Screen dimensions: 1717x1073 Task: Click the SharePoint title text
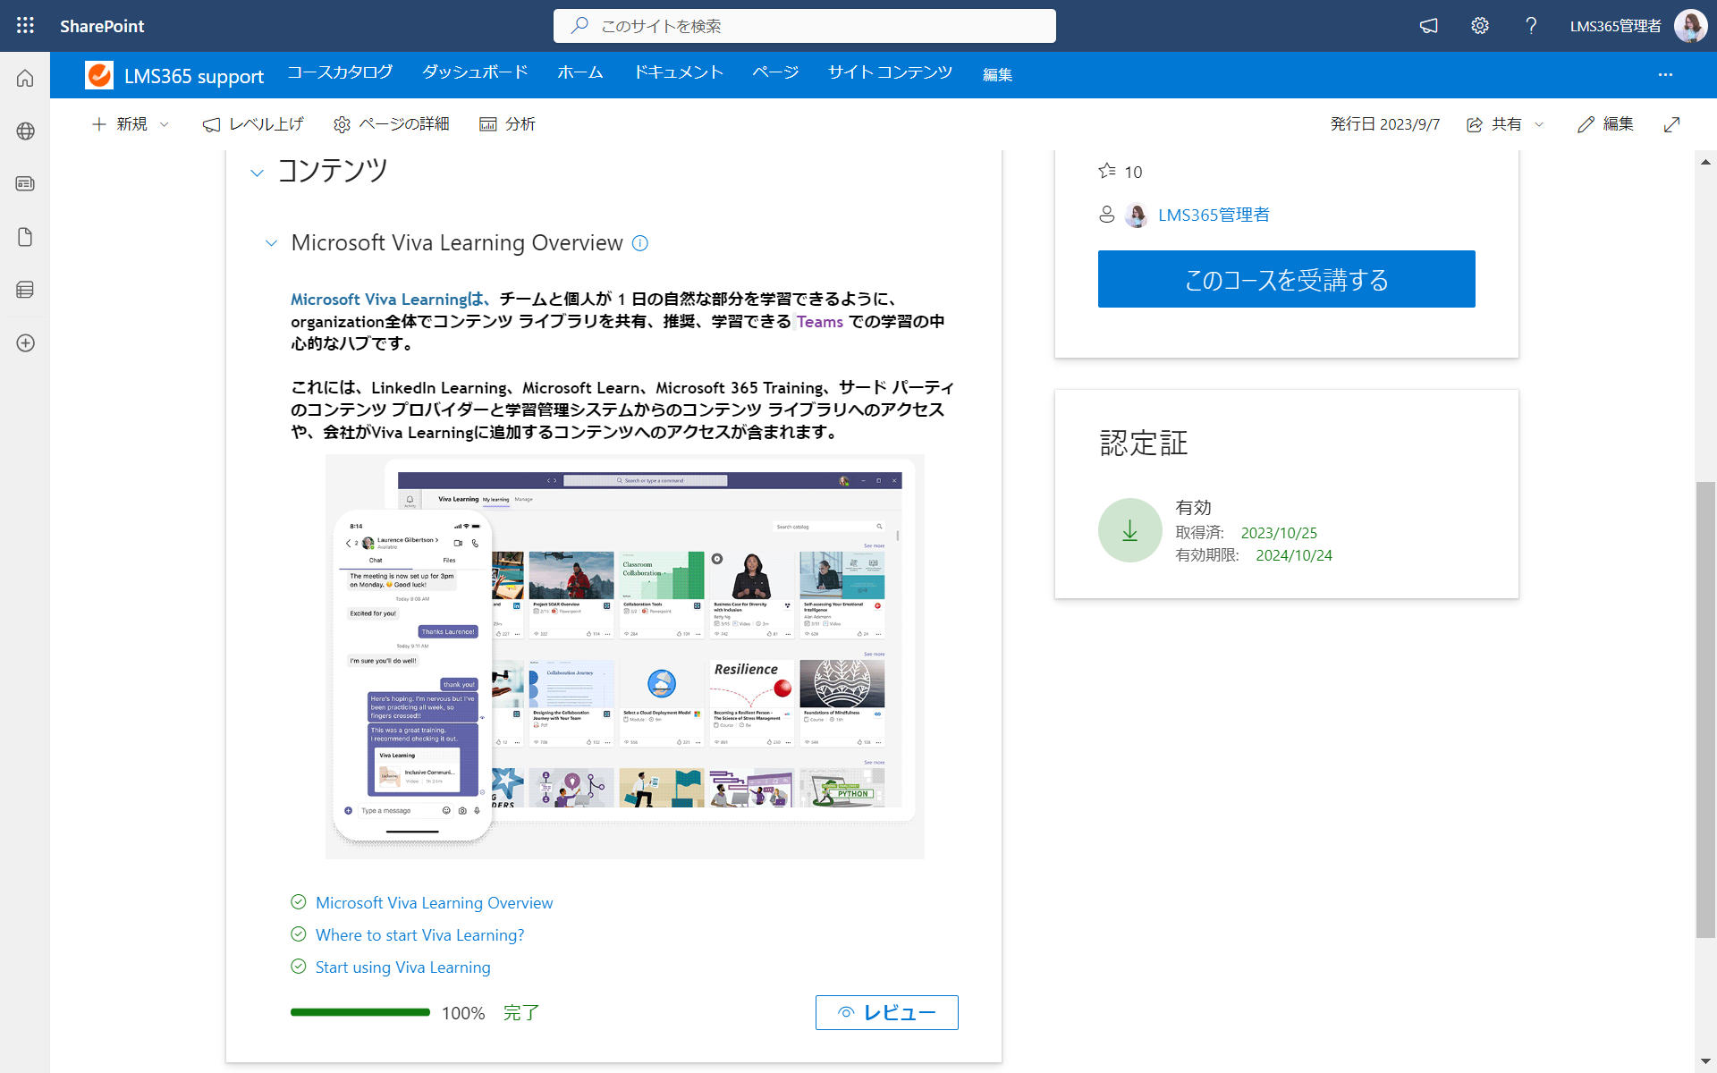102,26
